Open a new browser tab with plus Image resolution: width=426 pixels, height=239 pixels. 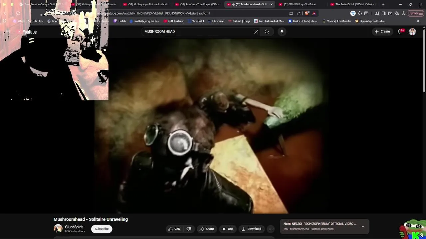point(383,4)
